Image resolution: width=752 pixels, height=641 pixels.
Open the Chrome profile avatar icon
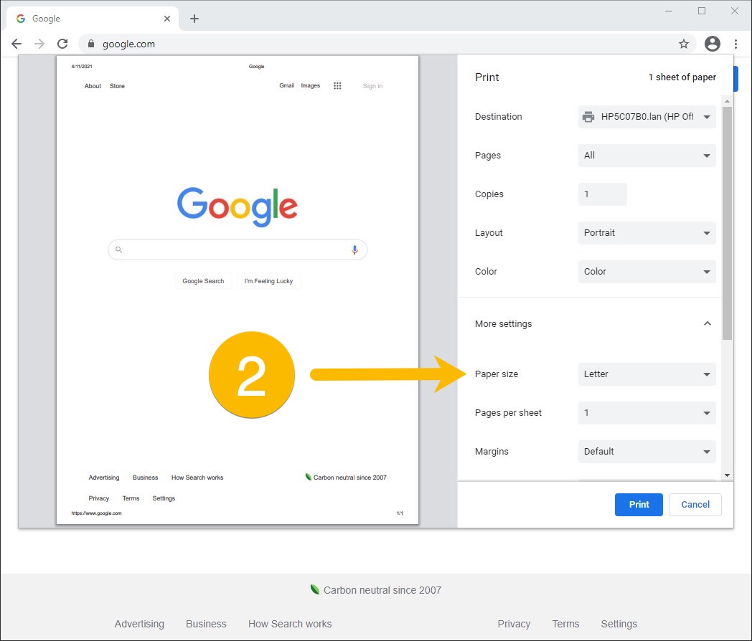(x=712, y=44)
